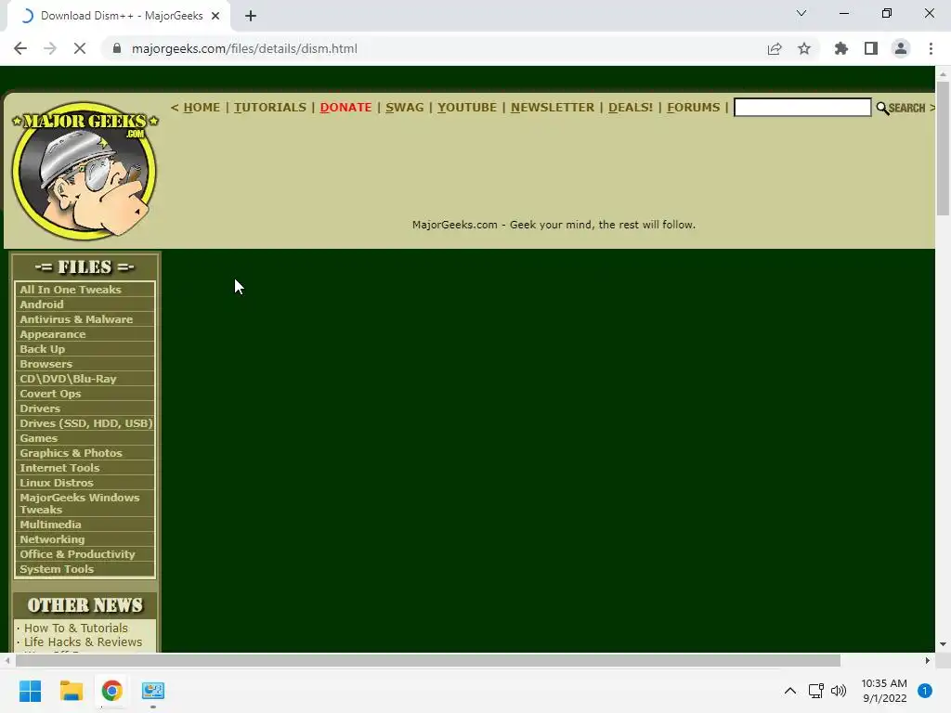Open the control panel taskbar app

coord(153,691)
